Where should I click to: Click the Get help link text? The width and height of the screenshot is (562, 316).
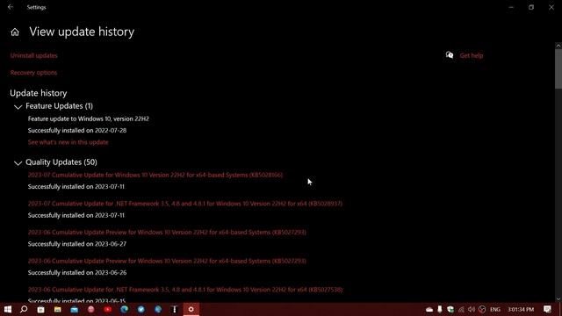(472, 55)
